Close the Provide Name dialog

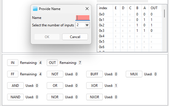point(87,9)
